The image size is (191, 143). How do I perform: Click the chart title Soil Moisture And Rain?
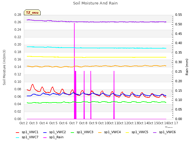pos(95,3)
